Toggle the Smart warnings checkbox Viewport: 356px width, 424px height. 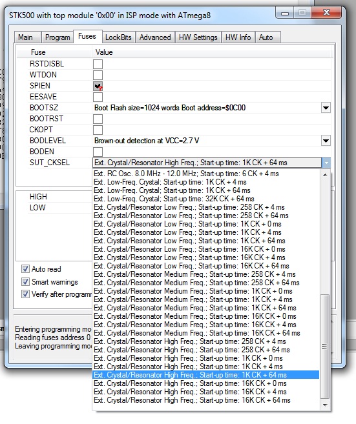(25, 282)
